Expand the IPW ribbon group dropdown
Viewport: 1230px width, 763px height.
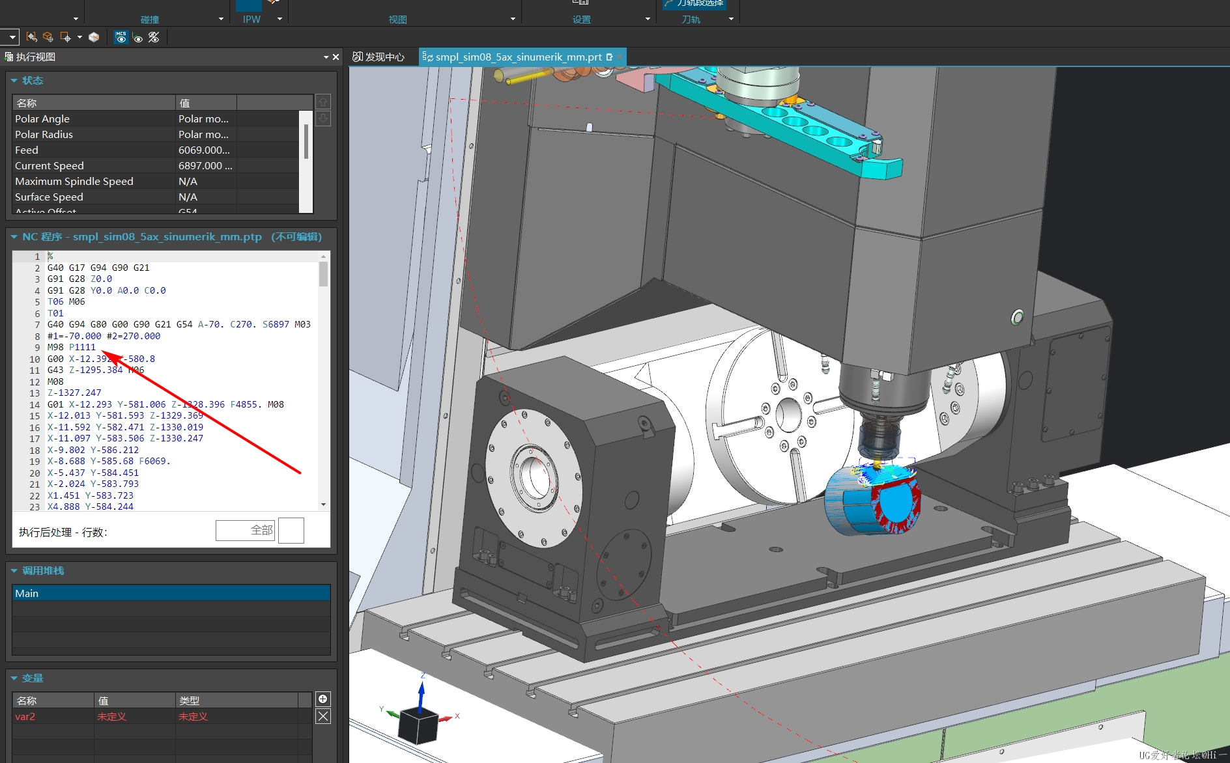click(x=280, y=19)
